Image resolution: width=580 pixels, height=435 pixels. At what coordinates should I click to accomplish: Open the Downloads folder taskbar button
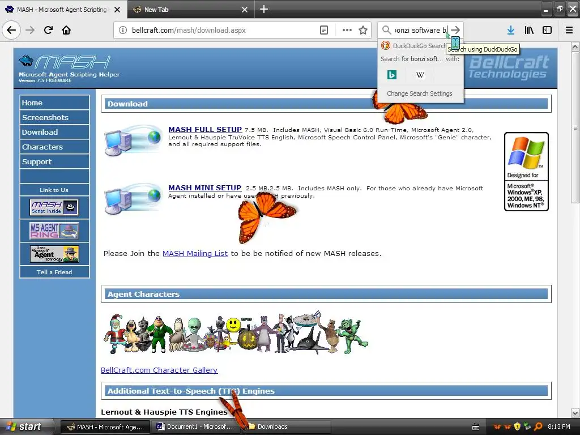pos(285,427)
